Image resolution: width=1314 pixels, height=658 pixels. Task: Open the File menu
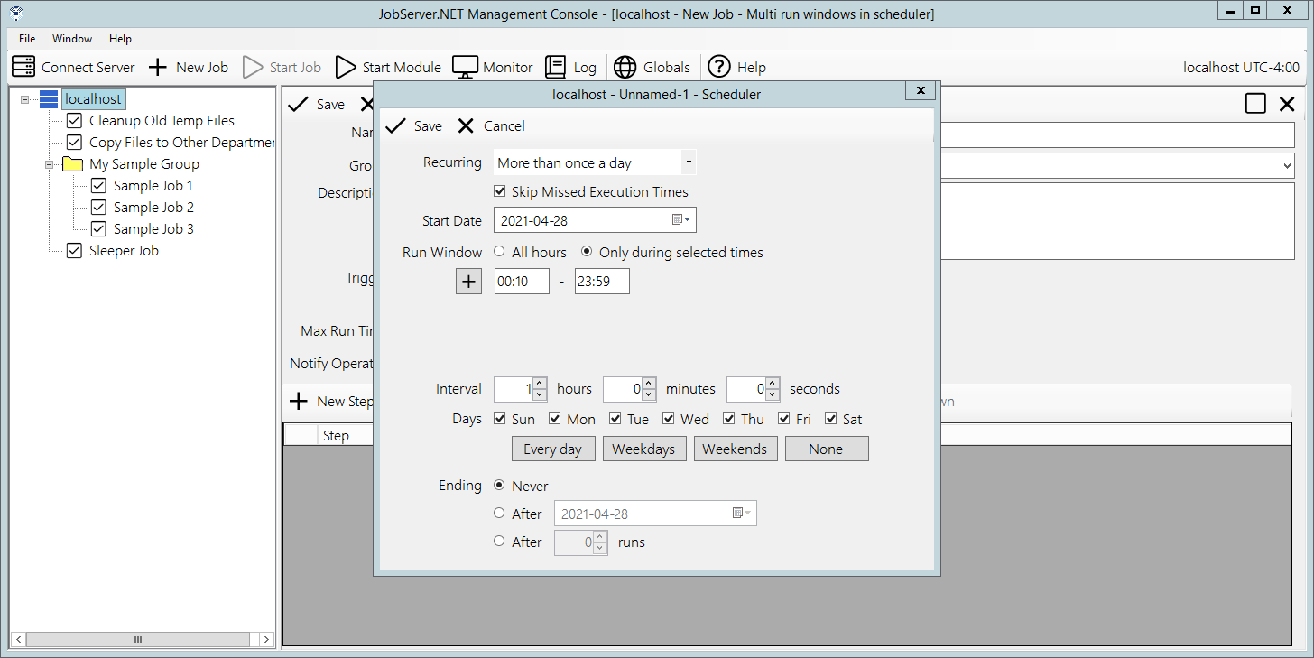point(25,38)
